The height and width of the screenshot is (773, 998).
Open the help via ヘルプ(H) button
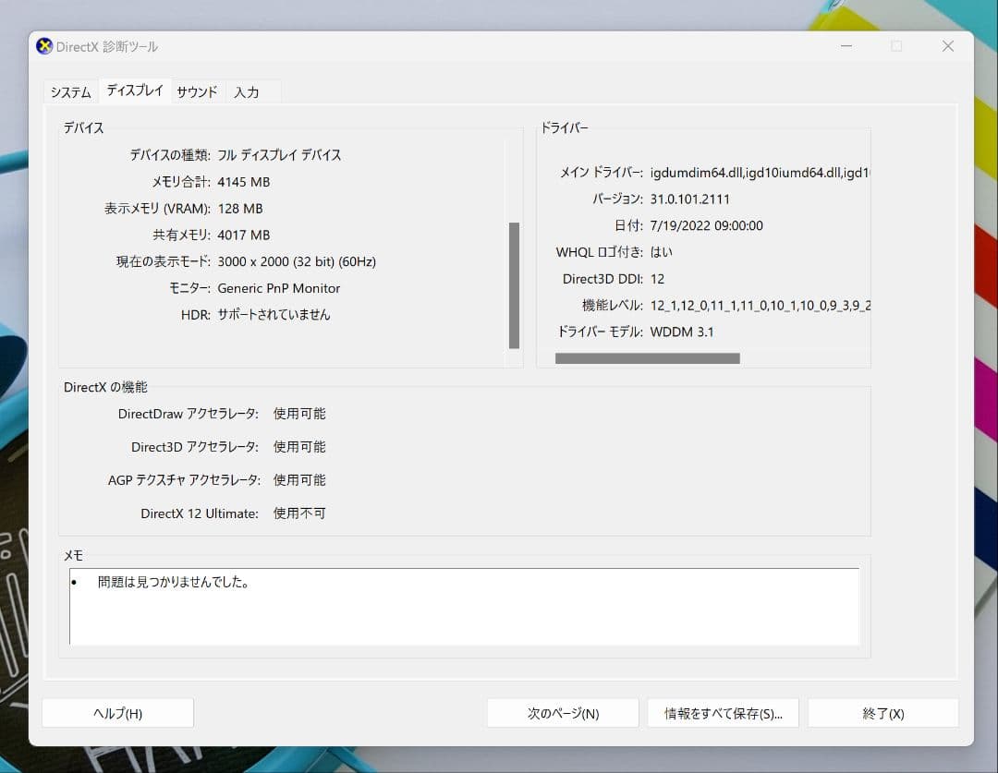[x=117, y=712]
